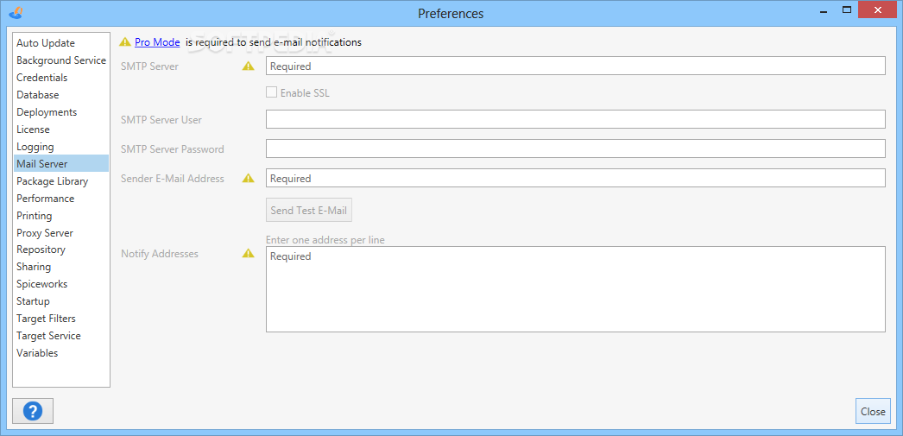Click the warning icon beside Notify Addresses
Viewport: 903px width, 436px height.
[249, 254]
